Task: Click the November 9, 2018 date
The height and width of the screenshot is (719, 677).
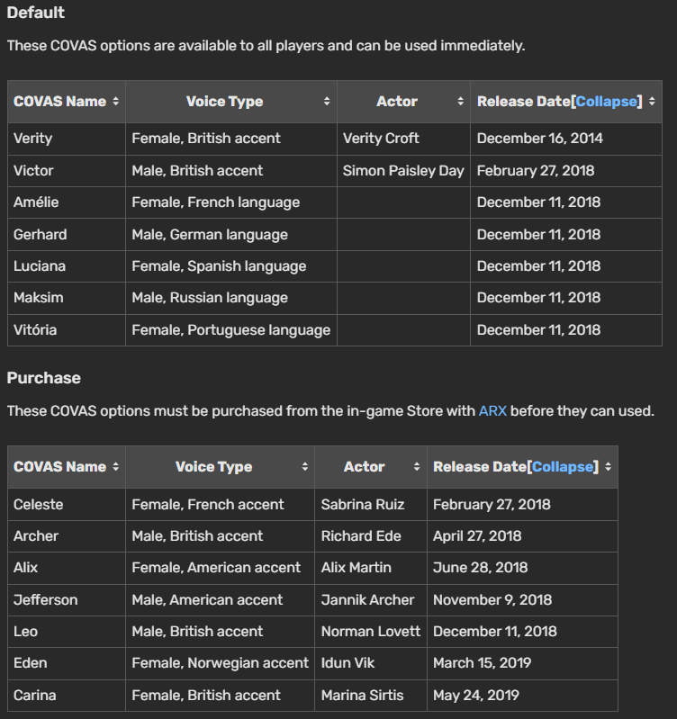Action: click(x=492, y=600)
